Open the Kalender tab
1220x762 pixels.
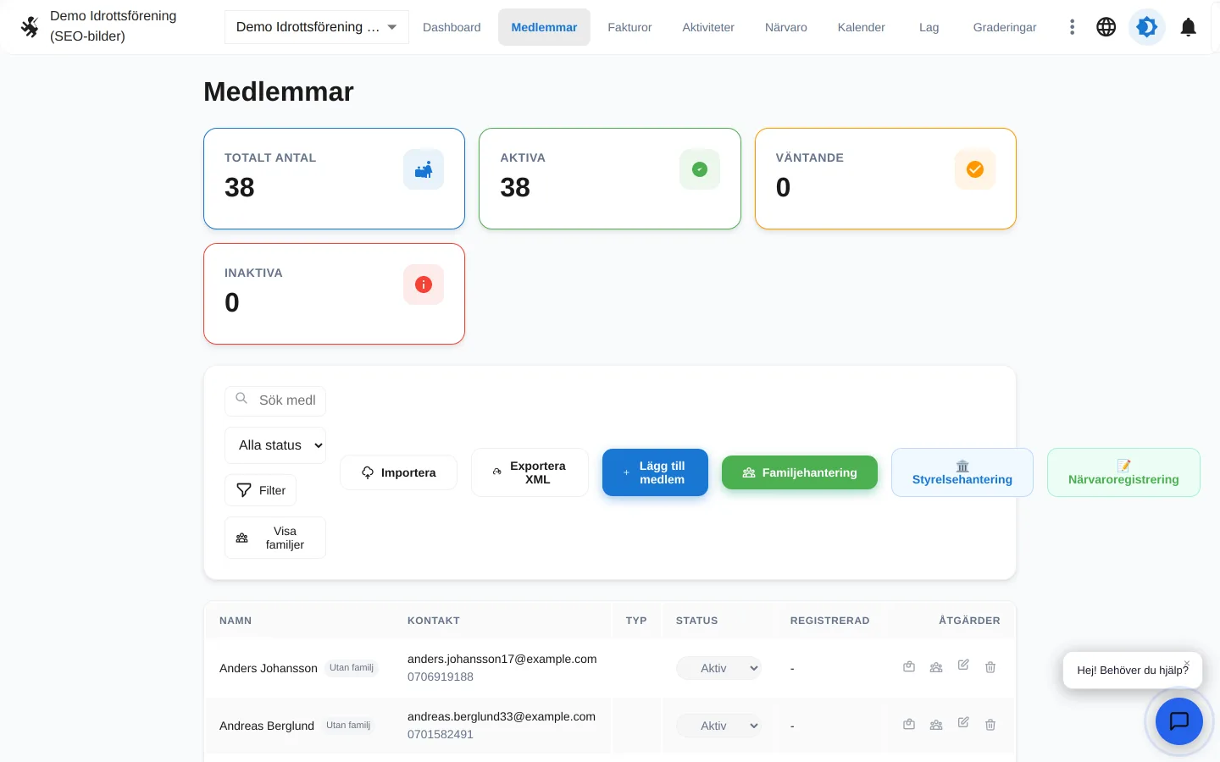tap(862, 27)
